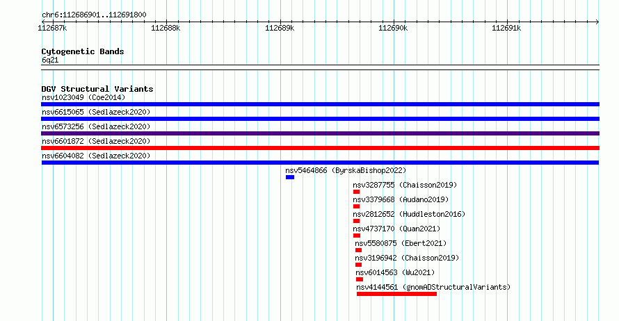Click the small blue block for nsv5464866
Viewport: 619px width, 321px height.
pos(290,177)
